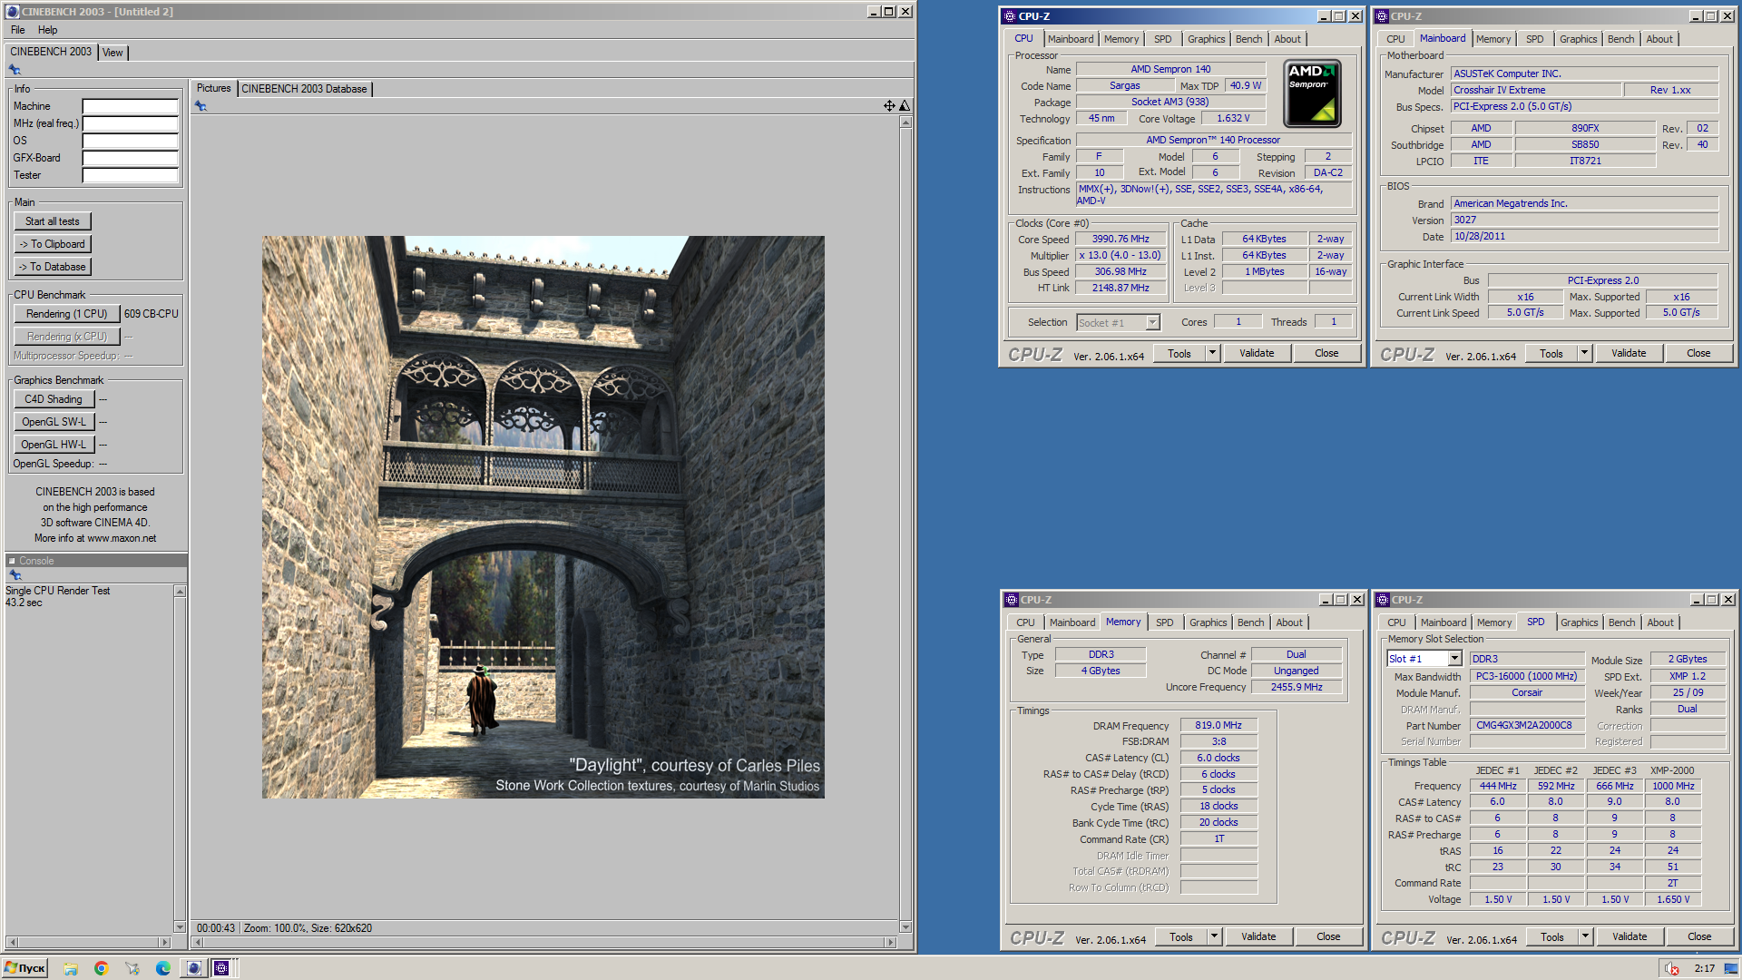Click the CPU-Z taskbar button
The width and height of the screenshot is (1742, 980).
click(221, 968)
